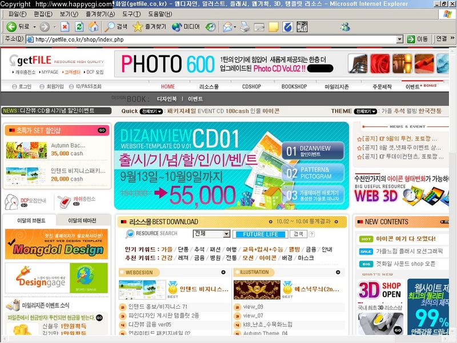
Task: Open the 도움말(H) menu
Action: coord(160,14)
